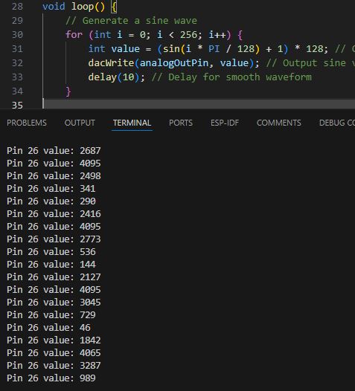Click the closing brace on line 34
This screenshot has height=391, width=355.
click(68, 91)
